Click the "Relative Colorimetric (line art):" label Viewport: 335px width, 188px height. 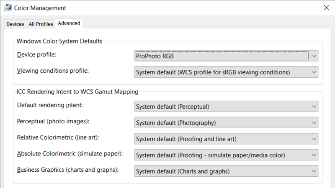point(61,137)
